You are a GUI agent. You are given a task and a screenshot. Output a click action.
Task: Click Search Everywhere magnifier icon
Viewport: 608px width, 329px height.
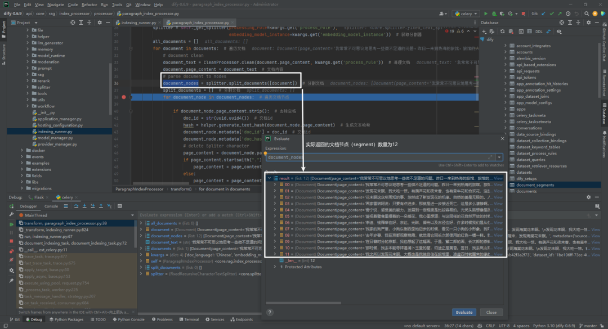[587, 13]
